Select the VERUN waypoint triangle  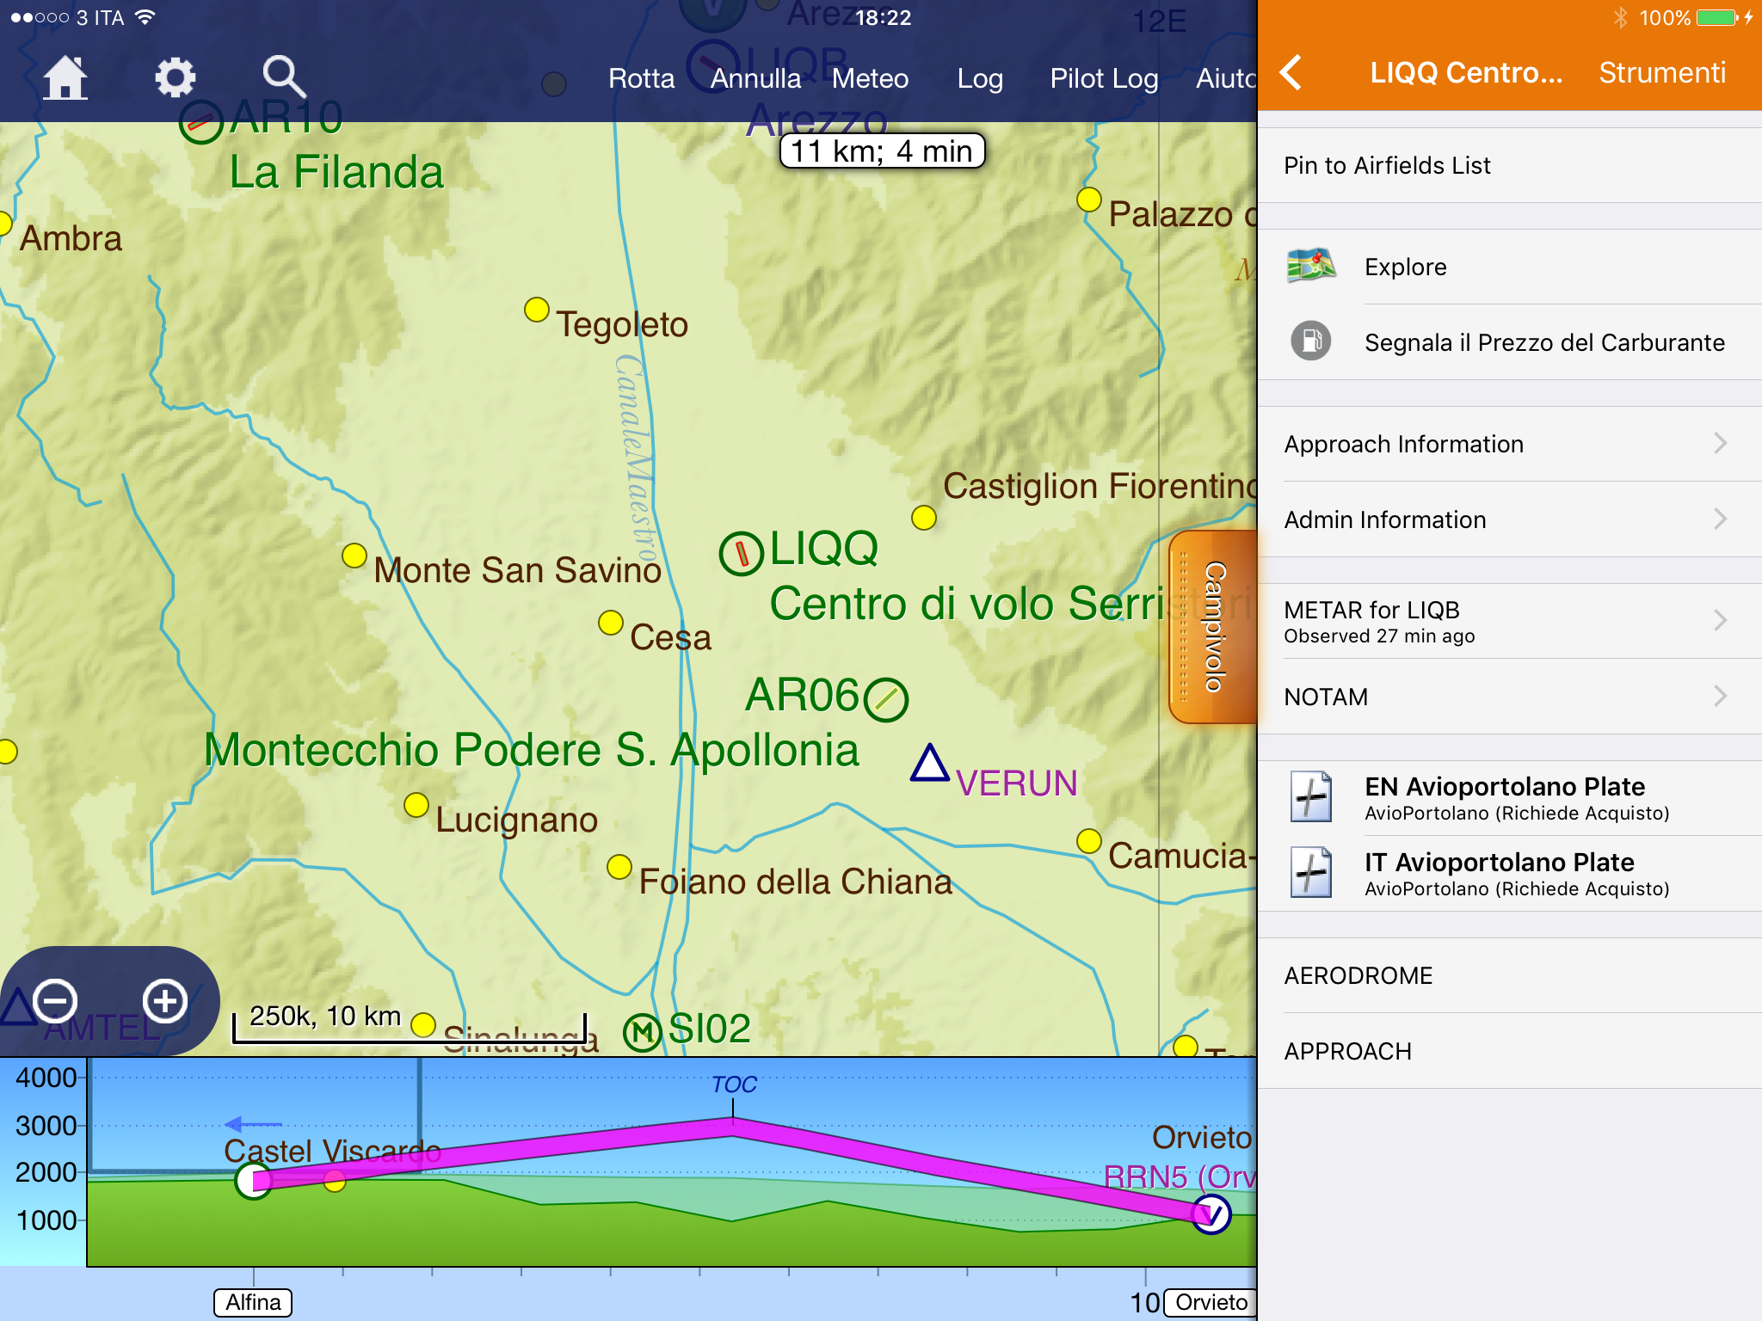[x=929, y=765]
